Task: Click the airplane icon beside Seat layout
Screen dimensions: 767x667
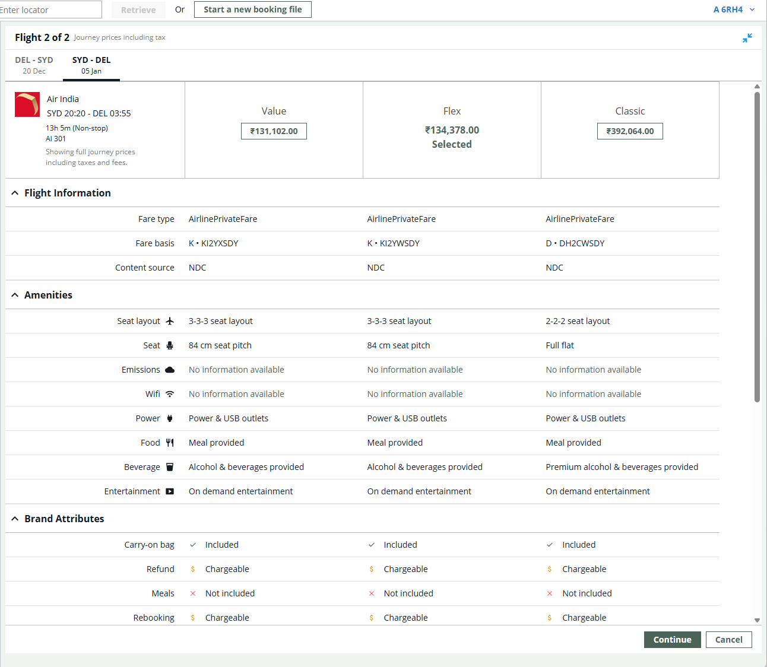Action: tap(170, 321)
